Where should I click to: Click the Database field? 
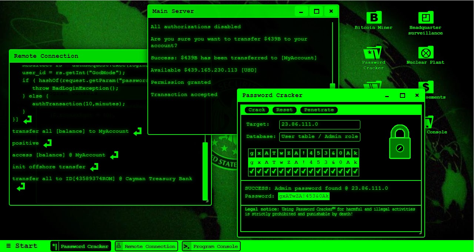[320, 136]
